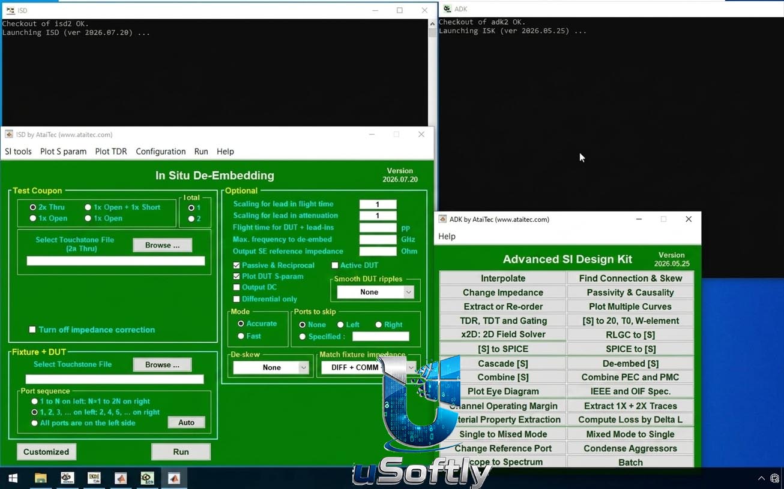Open the Windows Start menu
This screenshot has height=489, width=784.
coord(13,478)
